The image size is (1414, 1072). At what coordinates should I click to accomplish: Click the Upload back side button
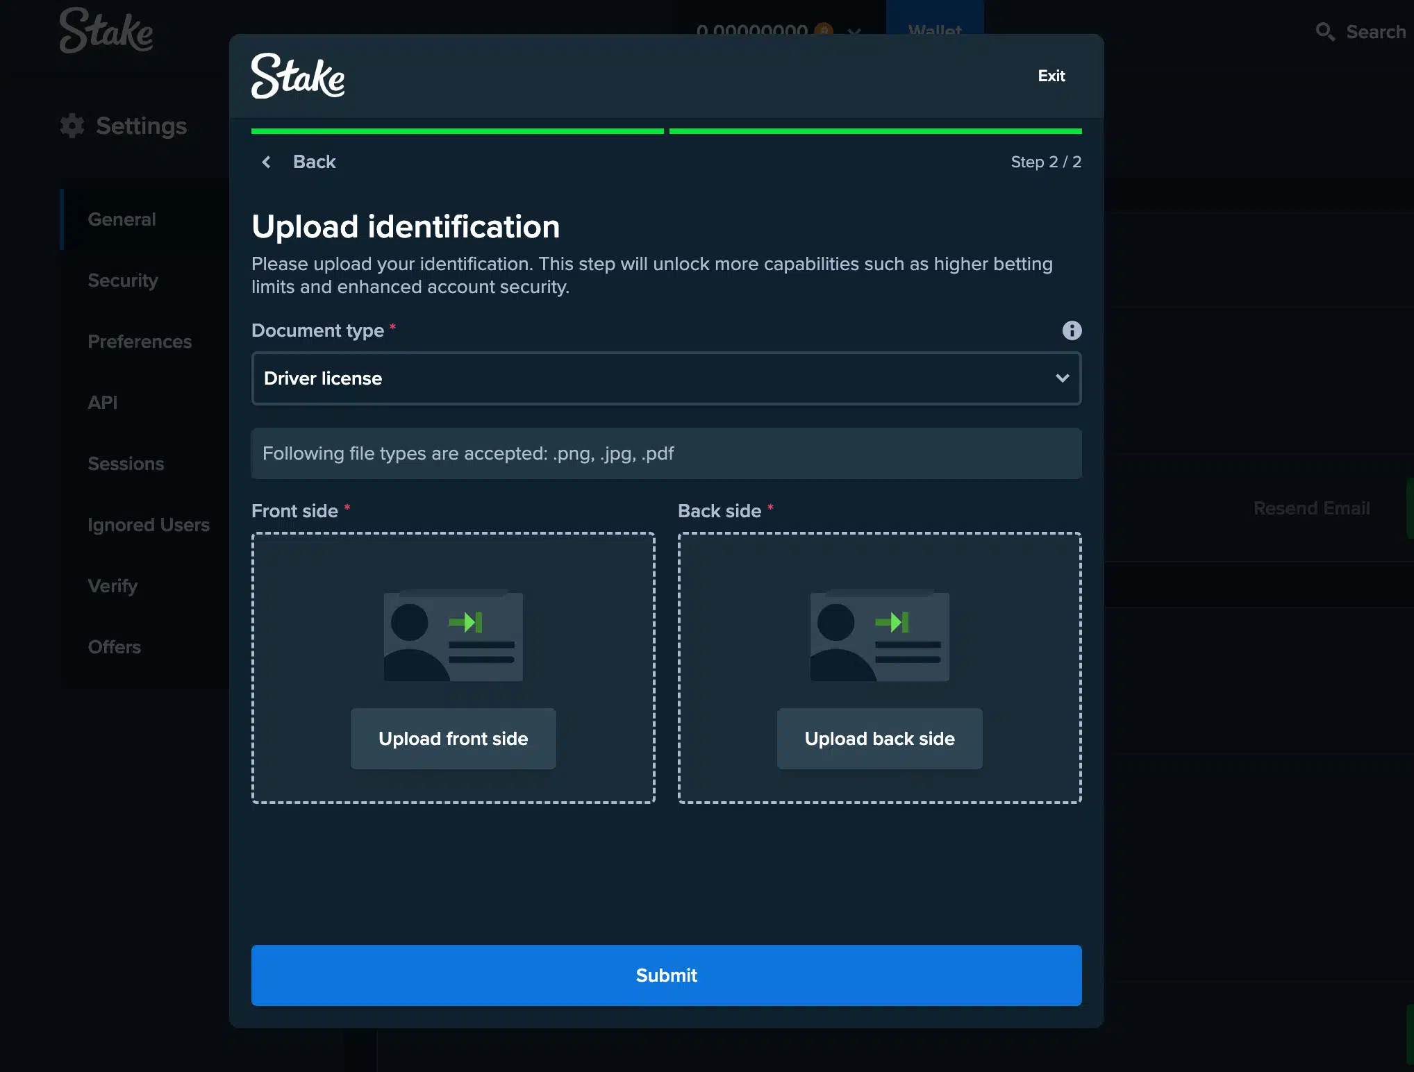(x=879, y=739)
